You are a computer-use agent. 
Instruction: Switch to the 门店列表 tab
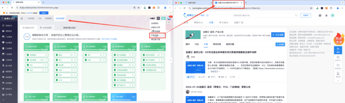pos(31,19)
